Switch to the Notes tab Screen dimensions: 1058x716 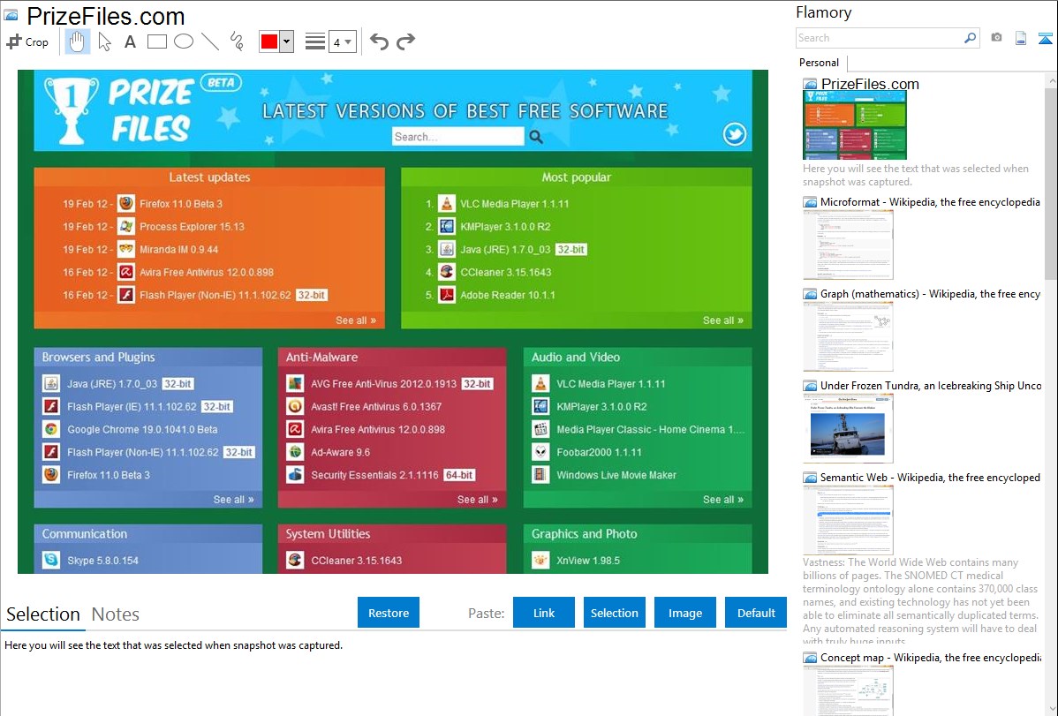tap(116, 614)
